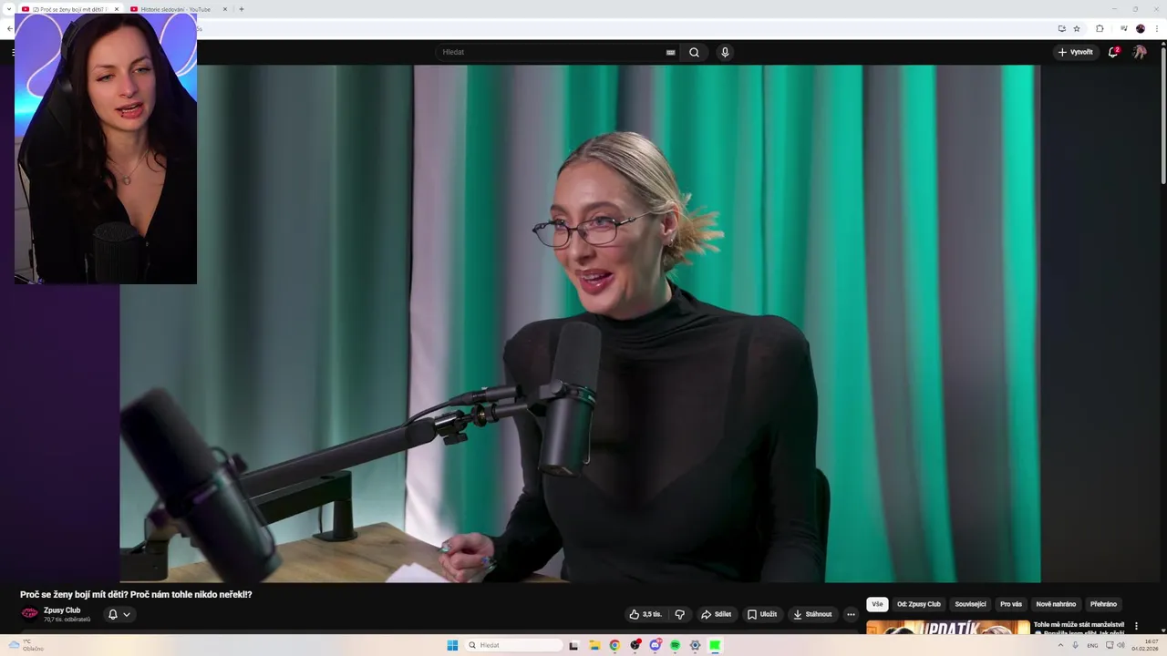The image size is (1167, 656).
Task: Open the weather widget in taskbar
Action: [26, 645]
